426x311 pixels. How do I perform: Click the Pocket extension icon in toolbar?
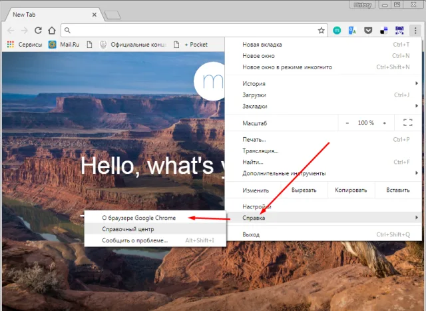pos(368,31)
